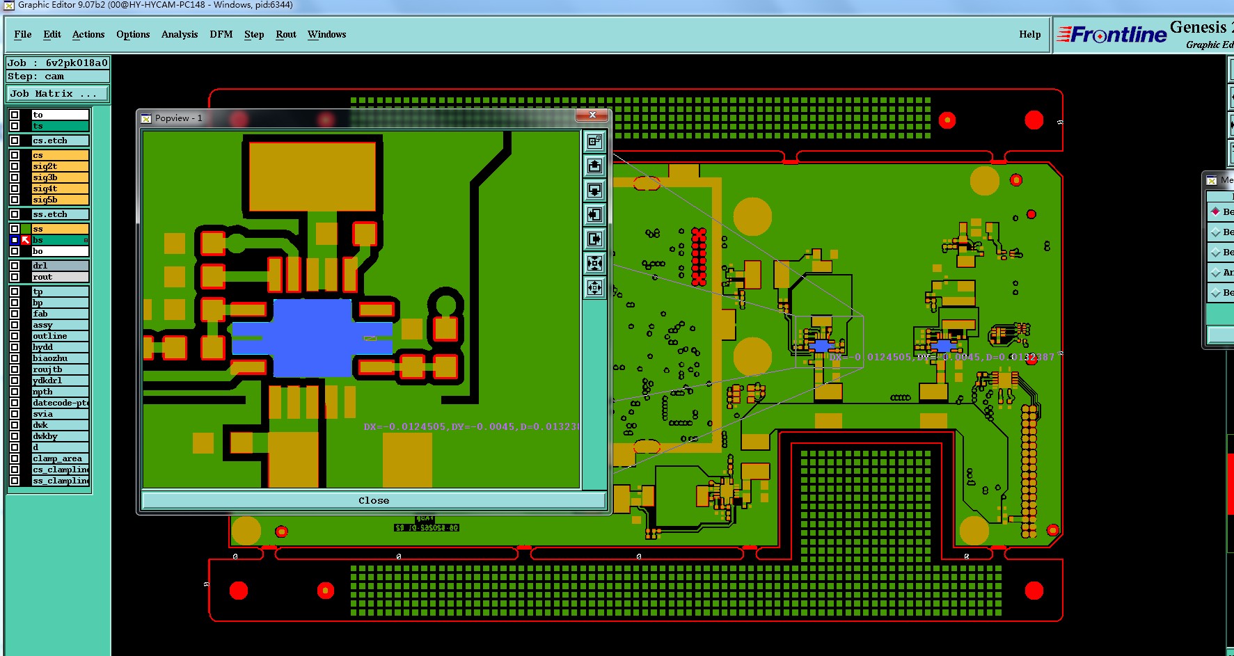Viewport: 1234px width, 656px height.
Task: Select the sig5b layer name
Action: click(61, 200)
